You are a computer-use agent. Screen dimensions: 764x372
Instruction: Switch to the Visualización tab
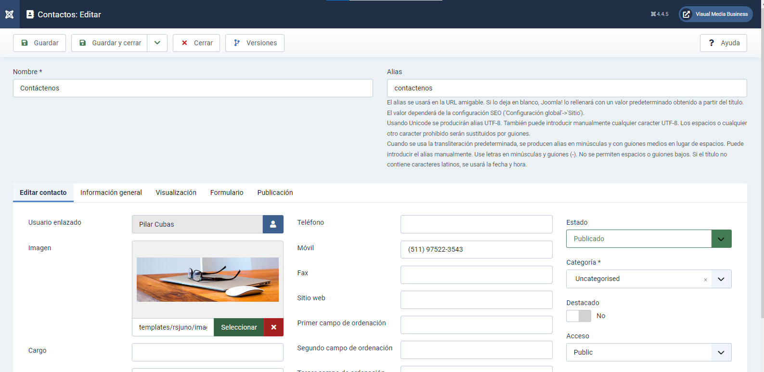tap(176, 192)
